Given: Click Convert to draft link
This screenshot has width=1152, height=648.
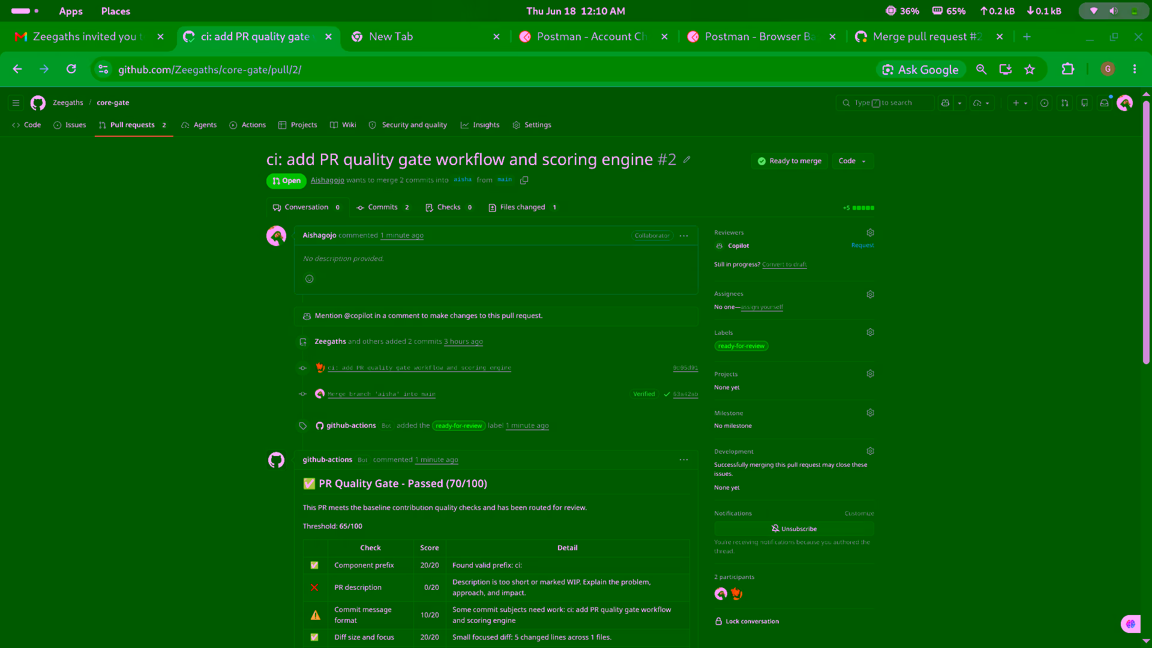Looking at the screenshot, I should point(784,265).
